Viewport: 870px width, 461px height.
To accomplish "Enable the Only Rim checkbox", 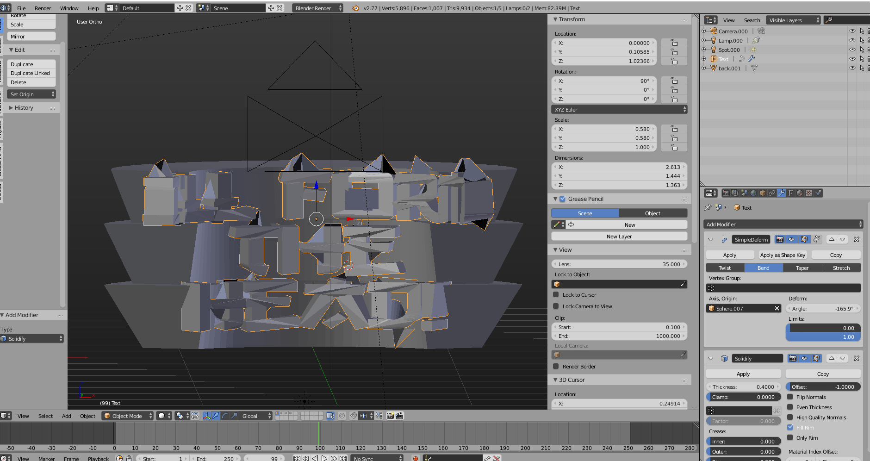I will pyautogui.click(x=790, y=437).
